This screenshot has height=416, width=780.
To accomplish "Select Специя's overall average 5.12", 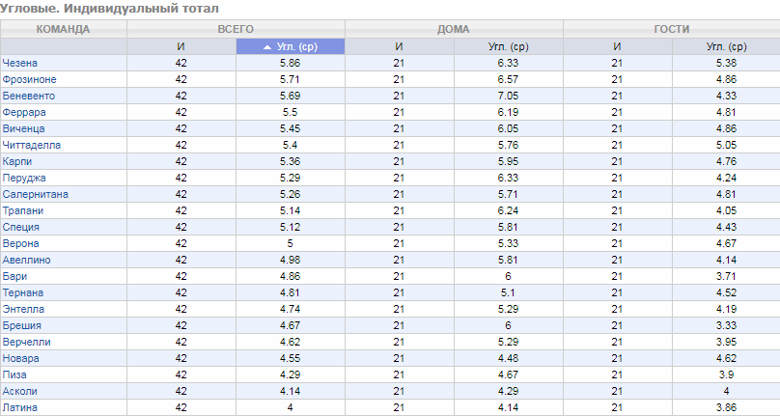I will pyautogui.click(x=290, y=227).
